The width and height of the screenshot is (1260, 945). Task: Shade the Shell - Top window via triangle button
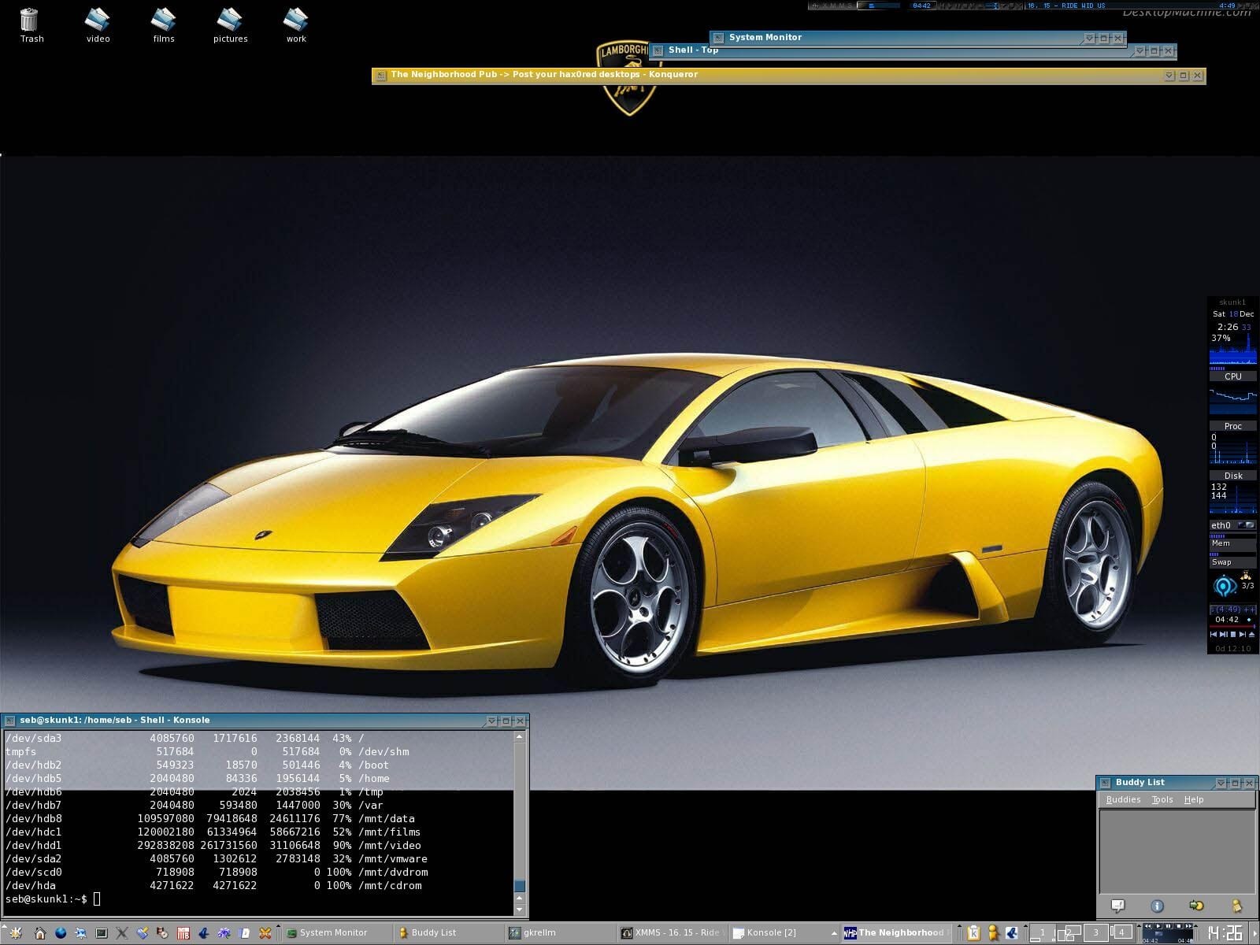coord(1140,51)
